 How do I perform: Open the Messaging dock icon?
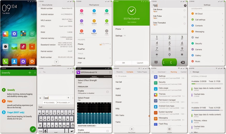(x=32, y=61)
